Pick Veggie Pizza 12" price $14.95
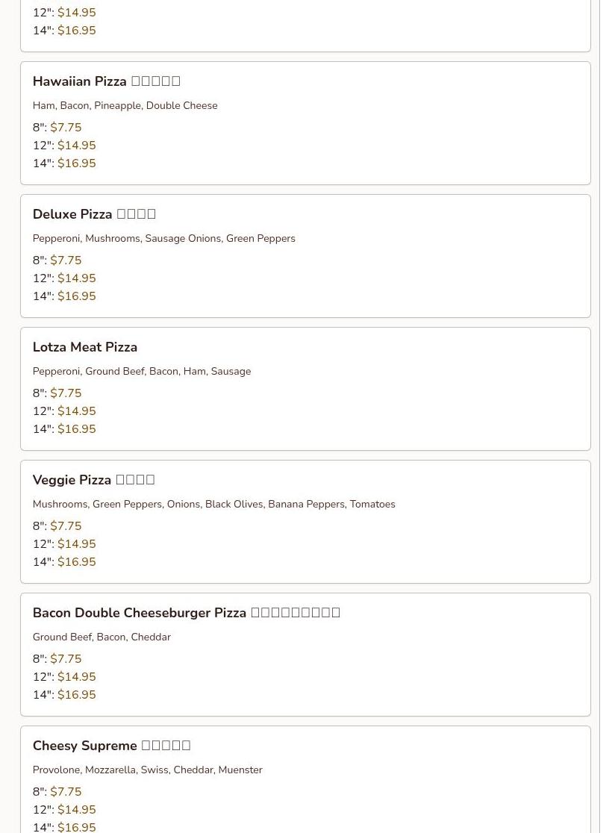Image resolution: width=615 pixels, height=833 pixels. 76,544
